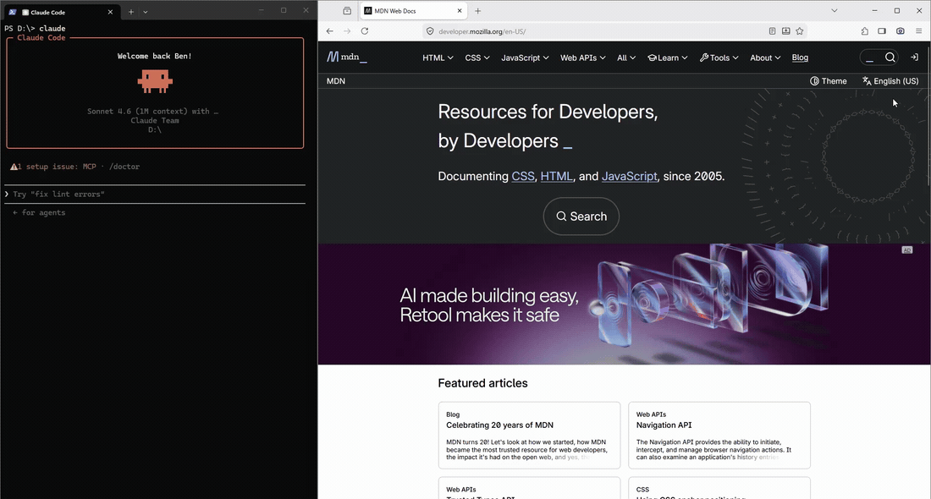Follow the JavaScript link in the hero text
Screen dimensions: 931x499
pyautogui.click(x=630, y=176)
